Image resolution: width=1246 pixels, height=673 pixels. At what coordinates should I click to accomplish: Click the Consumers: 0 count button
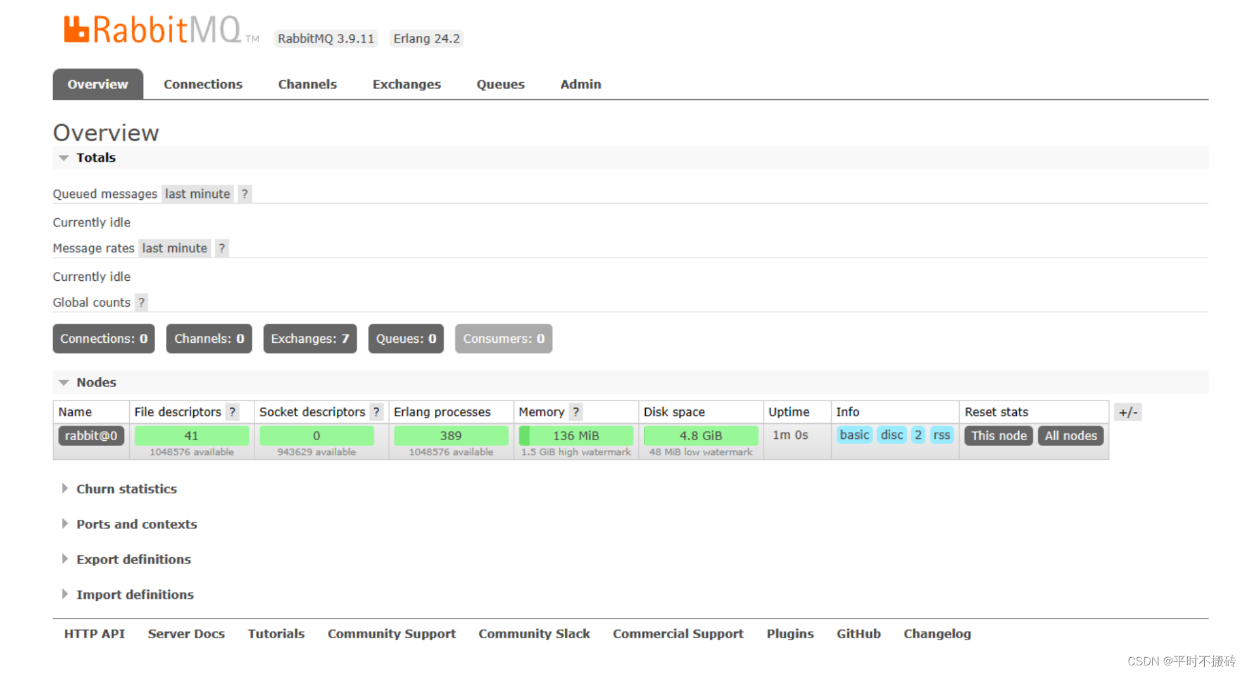(x=503, y=338)
